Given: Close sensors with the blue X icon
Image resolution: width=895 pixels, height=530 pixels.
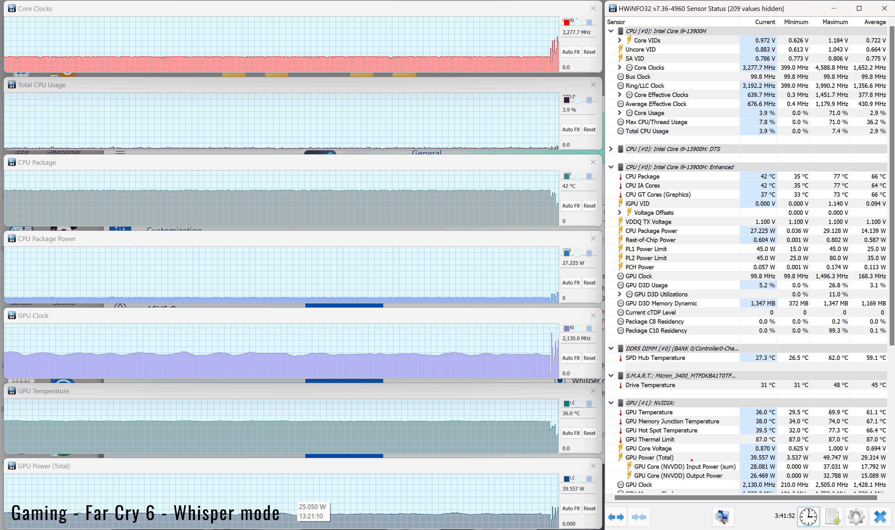Looking at the screenshot, I should (x=880, y=517).
